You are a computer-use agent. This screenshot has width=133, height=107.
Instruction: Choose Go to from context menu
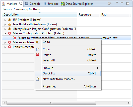68,42
